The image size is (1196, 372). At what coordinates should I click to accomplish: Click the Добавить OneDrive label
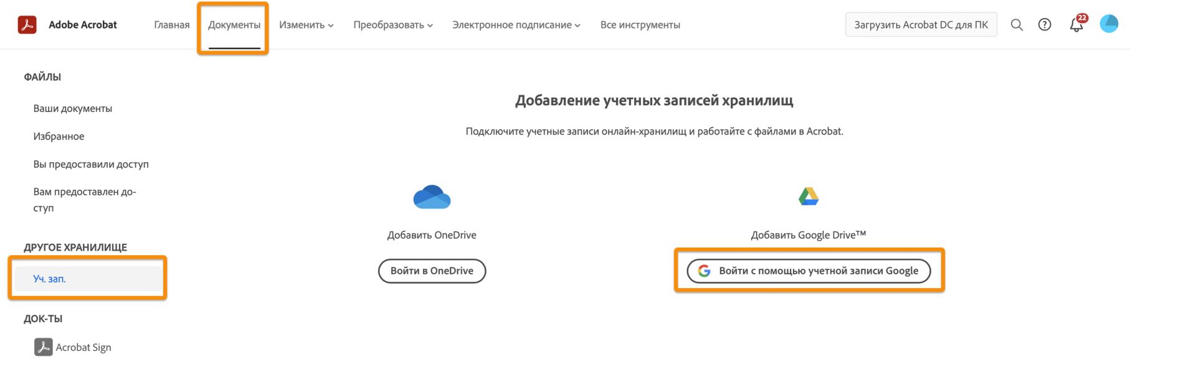(x=432, y=235)
